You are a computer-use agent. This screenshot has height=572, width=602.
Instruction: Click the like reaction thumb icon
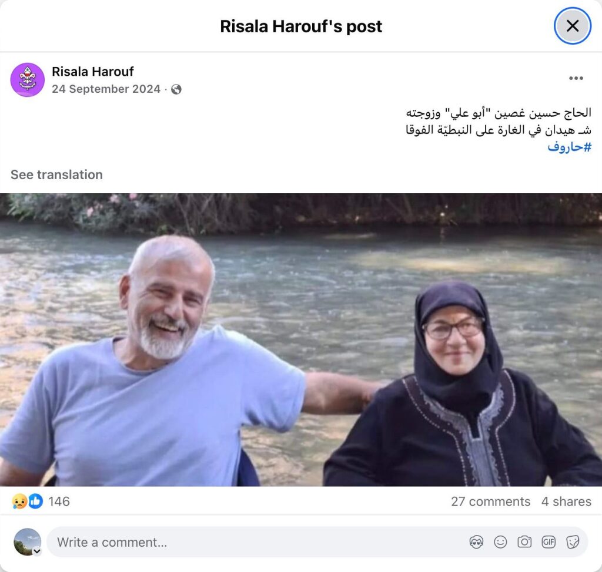(x=35, y=502)
